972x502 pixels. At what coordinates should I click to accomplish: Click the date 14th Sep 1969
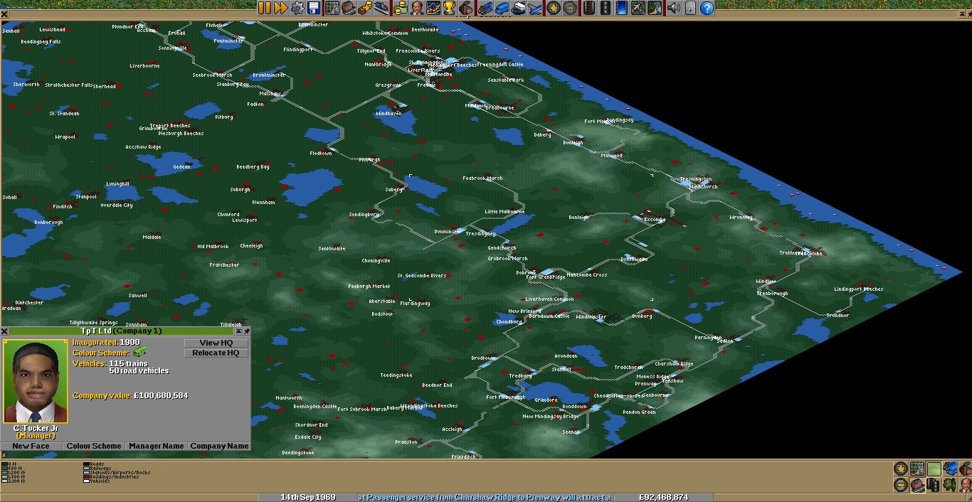click(307, 497)
